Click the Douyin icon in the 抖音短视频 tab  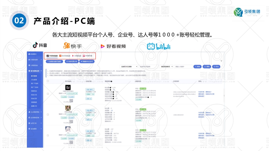pyautogui.click(x=48, y=56)
